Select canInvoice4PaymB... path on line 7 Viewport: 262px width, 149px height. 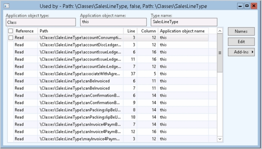click(x=80, y=124)
